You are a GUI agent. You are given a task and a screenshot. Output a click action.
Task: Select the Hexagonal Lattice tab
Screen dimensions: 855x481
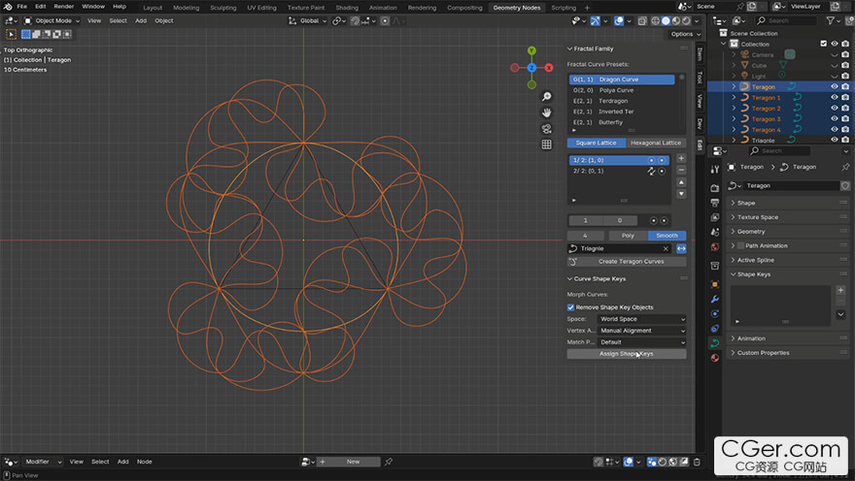tap(656, 144)
